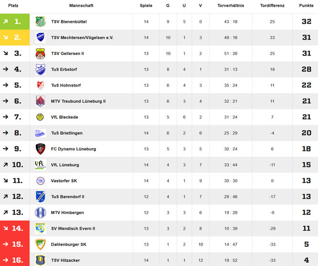Viewport: 318px width, 266px height.
Task: Click the SV Wendisch Evern II logo
Action: [40, 228]
